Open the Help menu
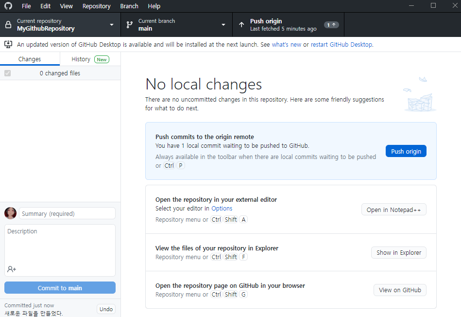The height and width of the screenshot is (317, 461). pyautogui.click(x=154, y=6)
